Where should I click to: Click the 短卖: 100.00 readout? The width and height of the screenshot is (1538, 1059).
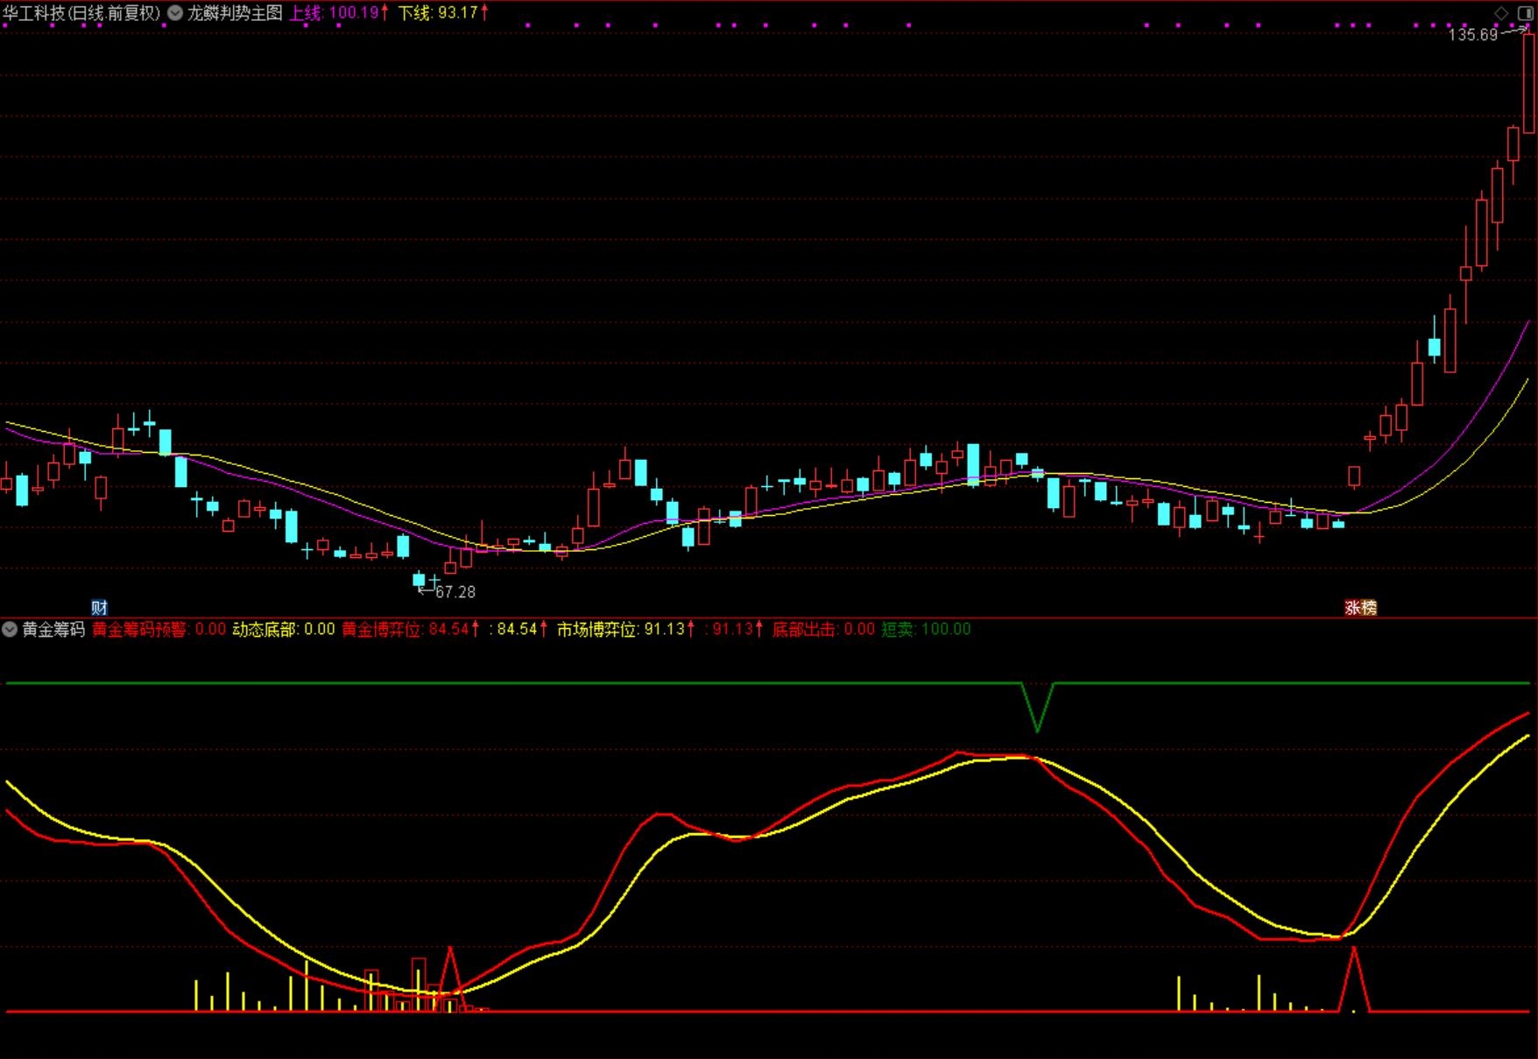(x=926, y=629)
